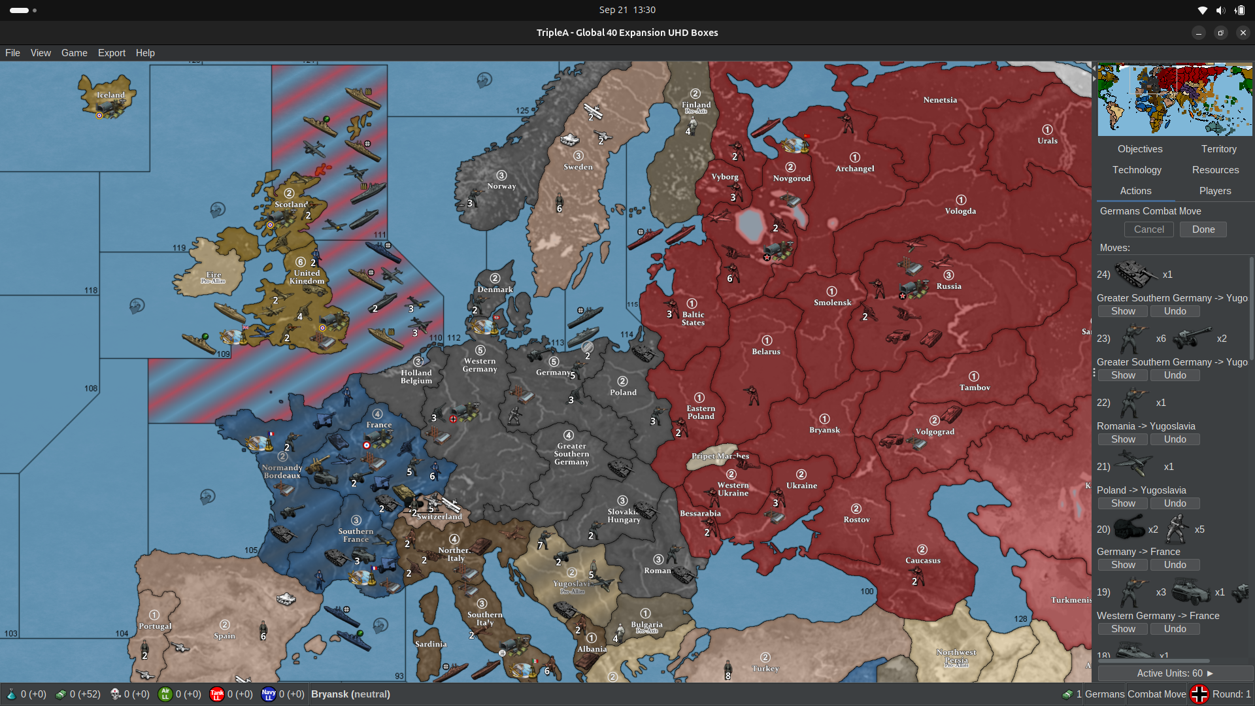The height and width of the screenshot is (706, 1255).
Task: Click the Round: 1 status label
Action: click(1231, 694)
